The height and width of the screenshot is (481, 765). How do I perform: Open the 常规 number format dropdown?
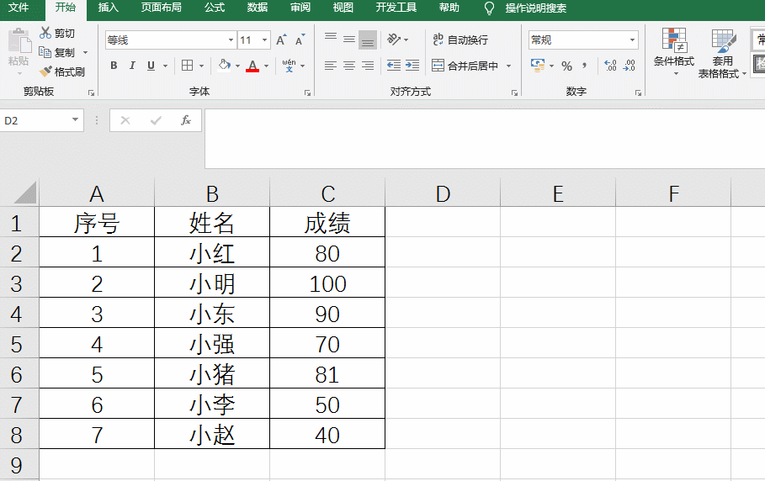click(x=632, y=40)
